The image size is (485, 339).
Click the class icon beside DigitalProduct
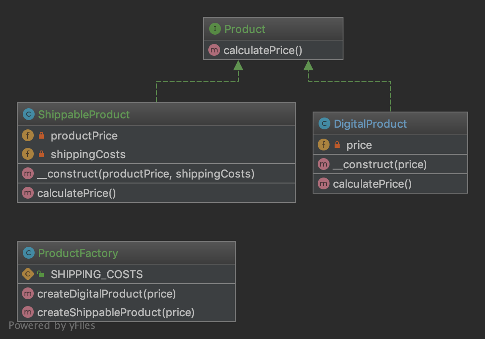tap(324, 123)
